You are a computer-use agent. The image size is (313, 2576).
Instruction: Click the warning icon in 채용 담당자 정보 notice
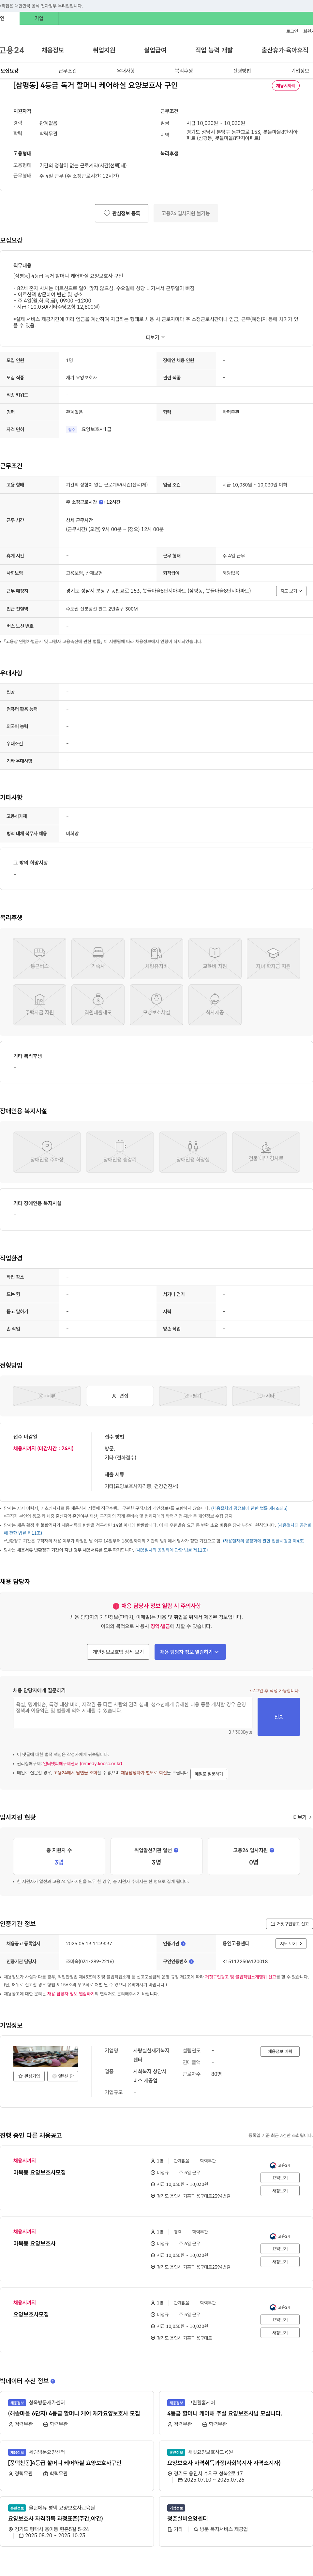point(116,1606)
